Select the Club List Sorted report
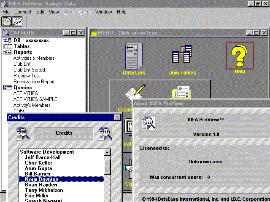This screenshot has width=270, height=202. click(29, 70)
